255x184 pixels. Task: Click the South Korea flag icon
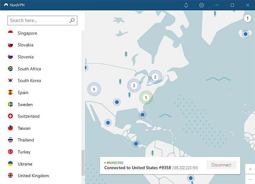10,81
